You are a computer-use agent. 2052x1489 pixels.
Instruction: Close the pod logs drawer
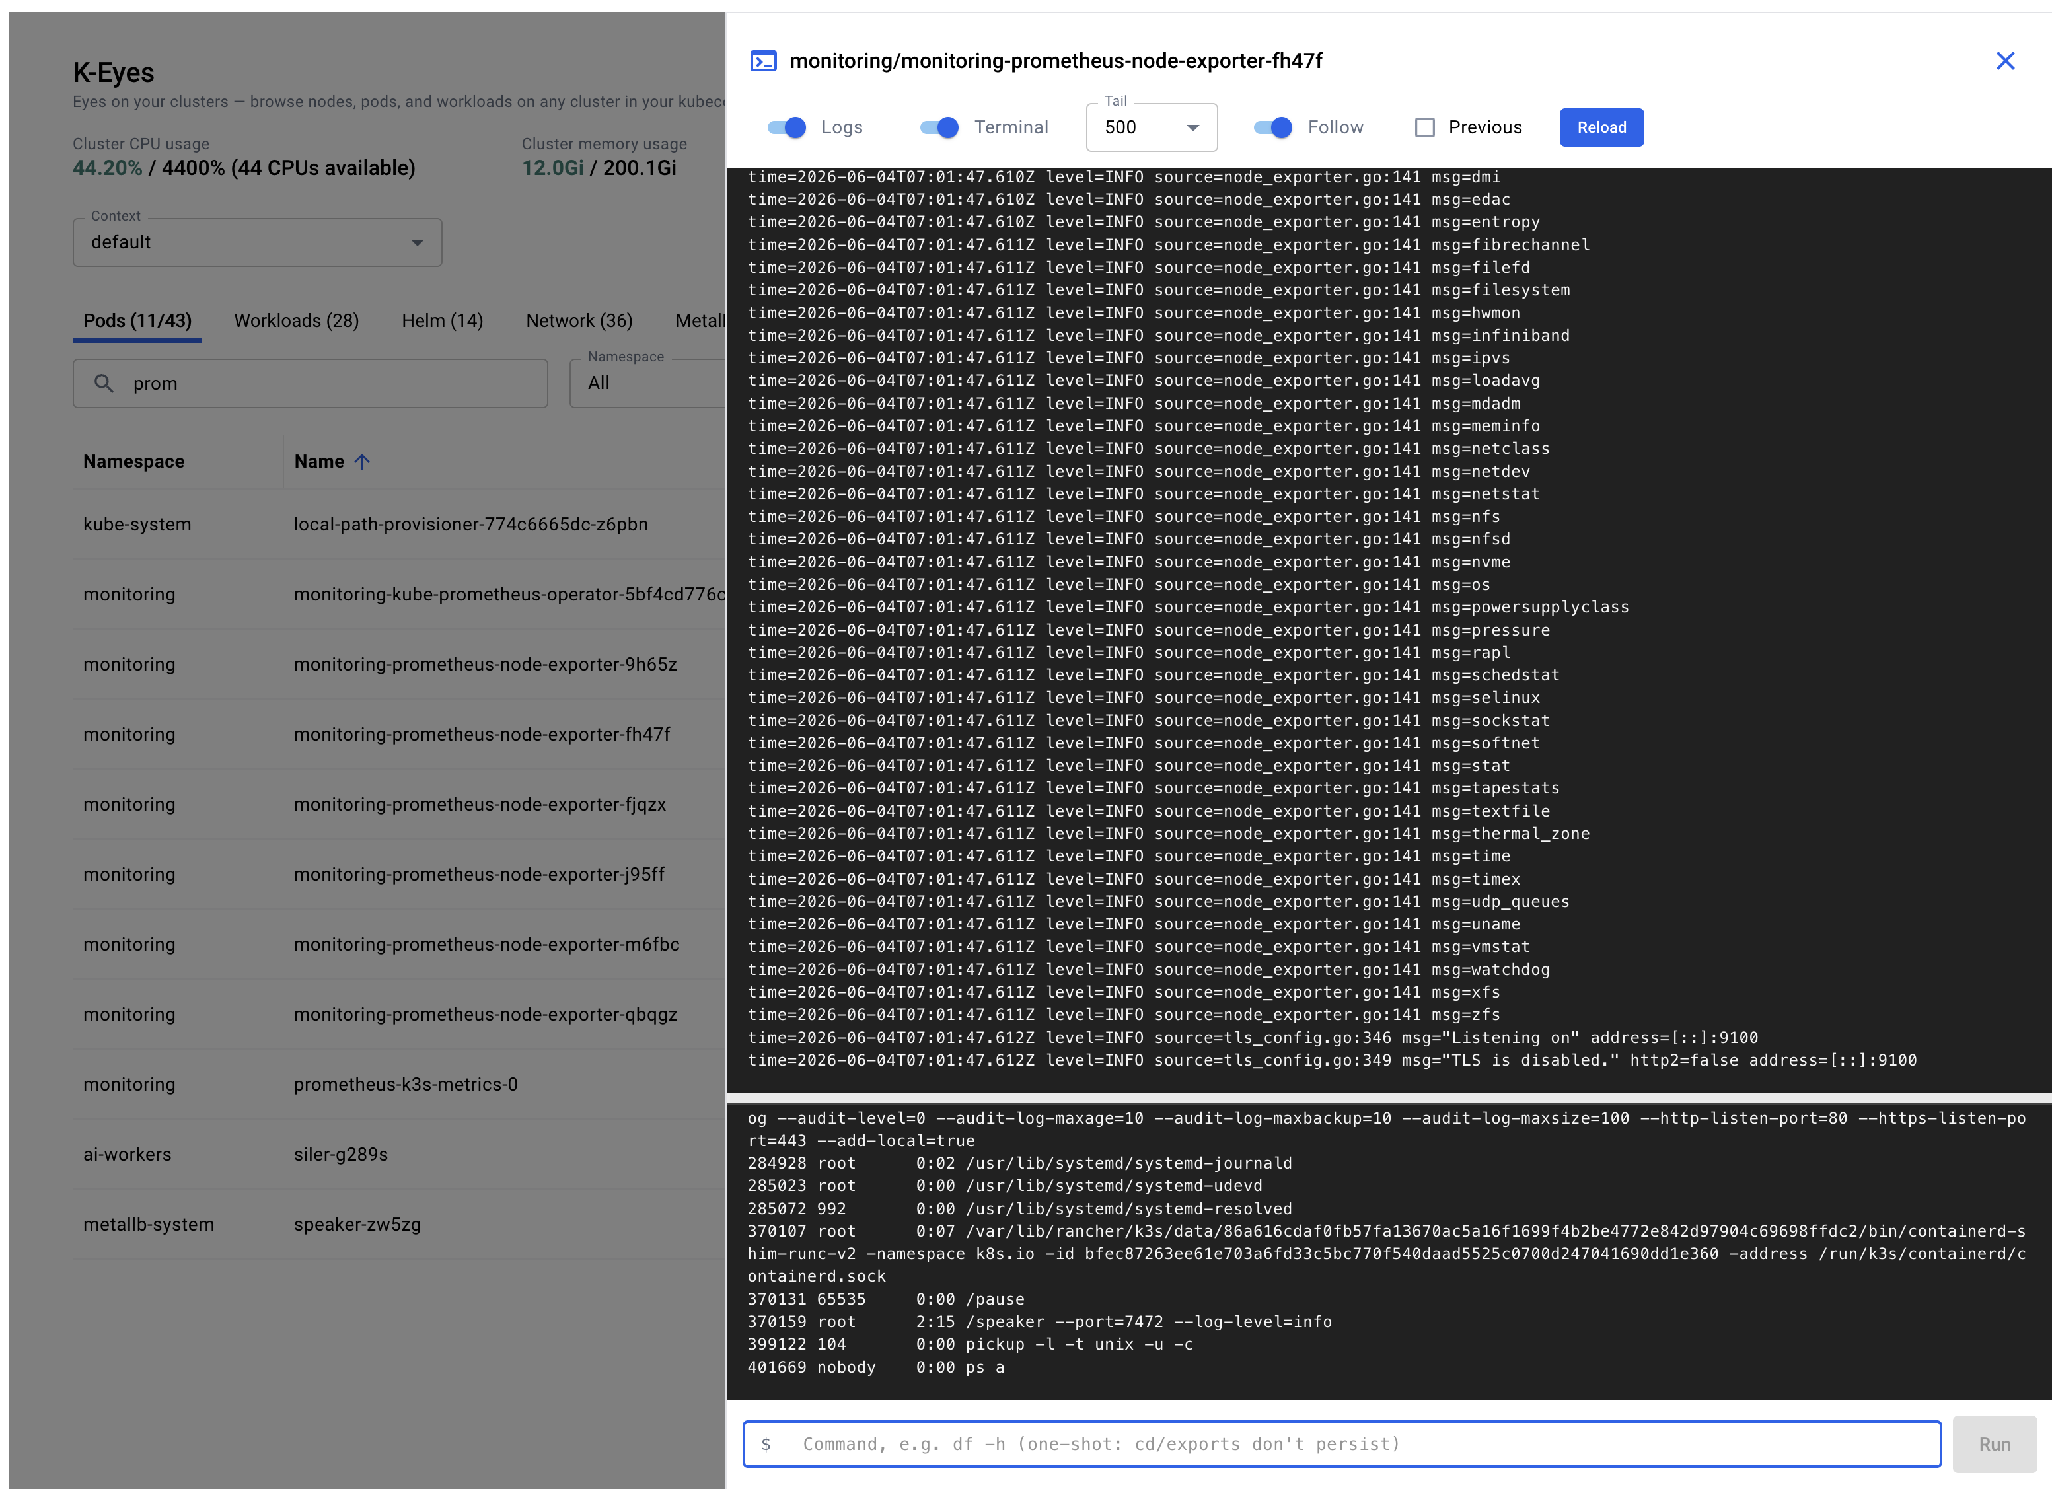(2005, 61)
